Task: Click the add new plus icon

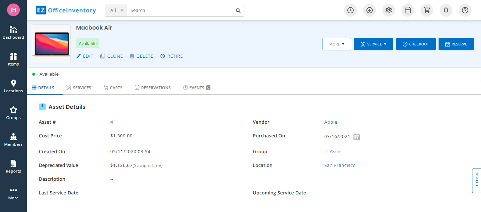Action: click(370, 10)
